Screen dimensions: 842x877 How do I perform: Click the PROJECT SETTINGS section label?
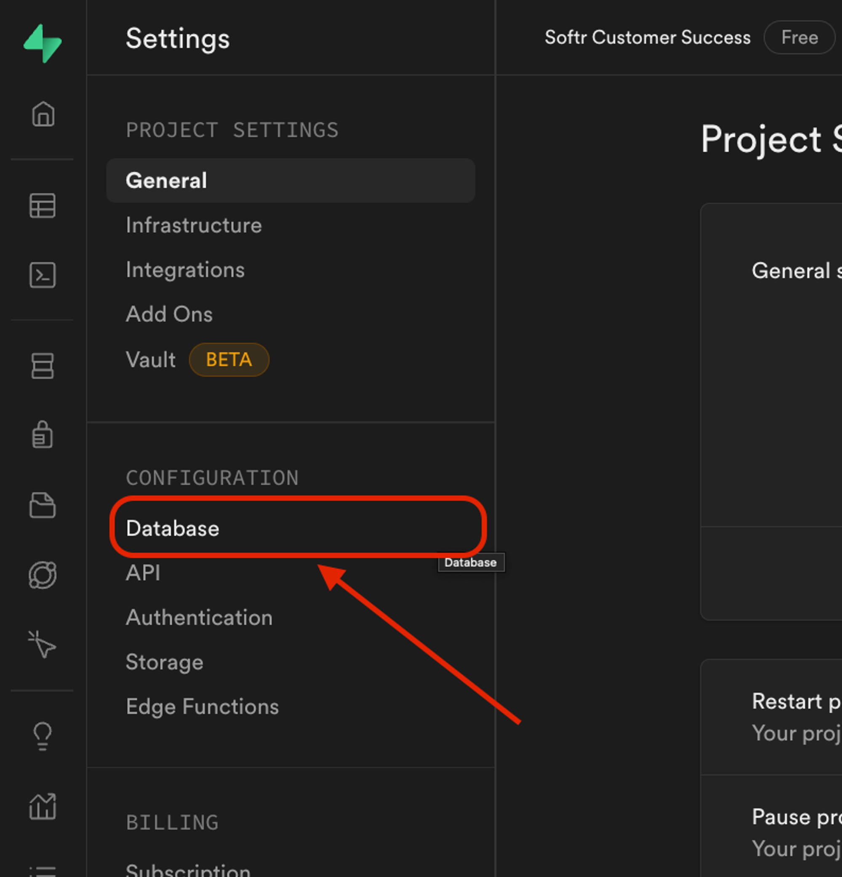(x=232, y=130)
